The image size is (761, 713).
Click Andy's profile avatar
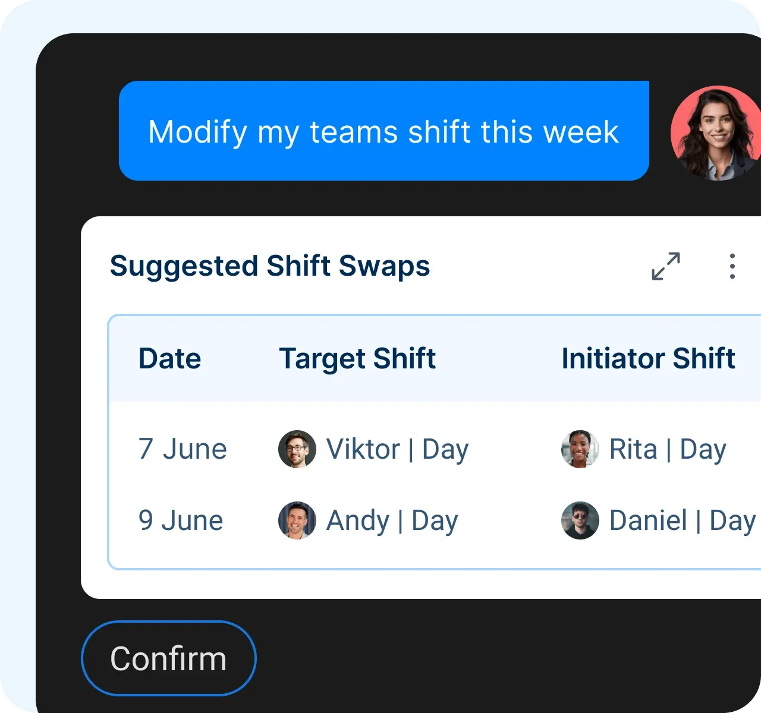click(297, 520)
